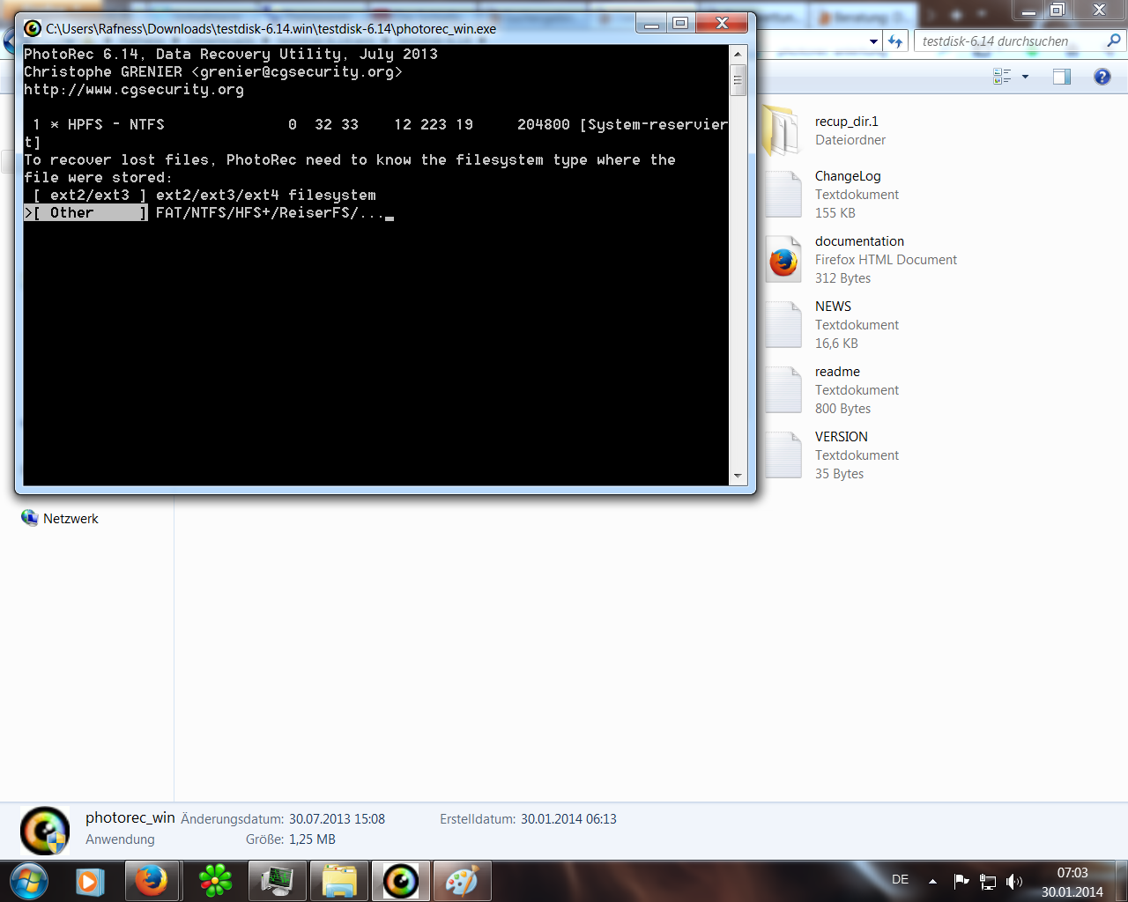This screenshot has height=902, width=1128.
Task: Click the search magnifier icon in Explorer
Action: coord(1114,41)
